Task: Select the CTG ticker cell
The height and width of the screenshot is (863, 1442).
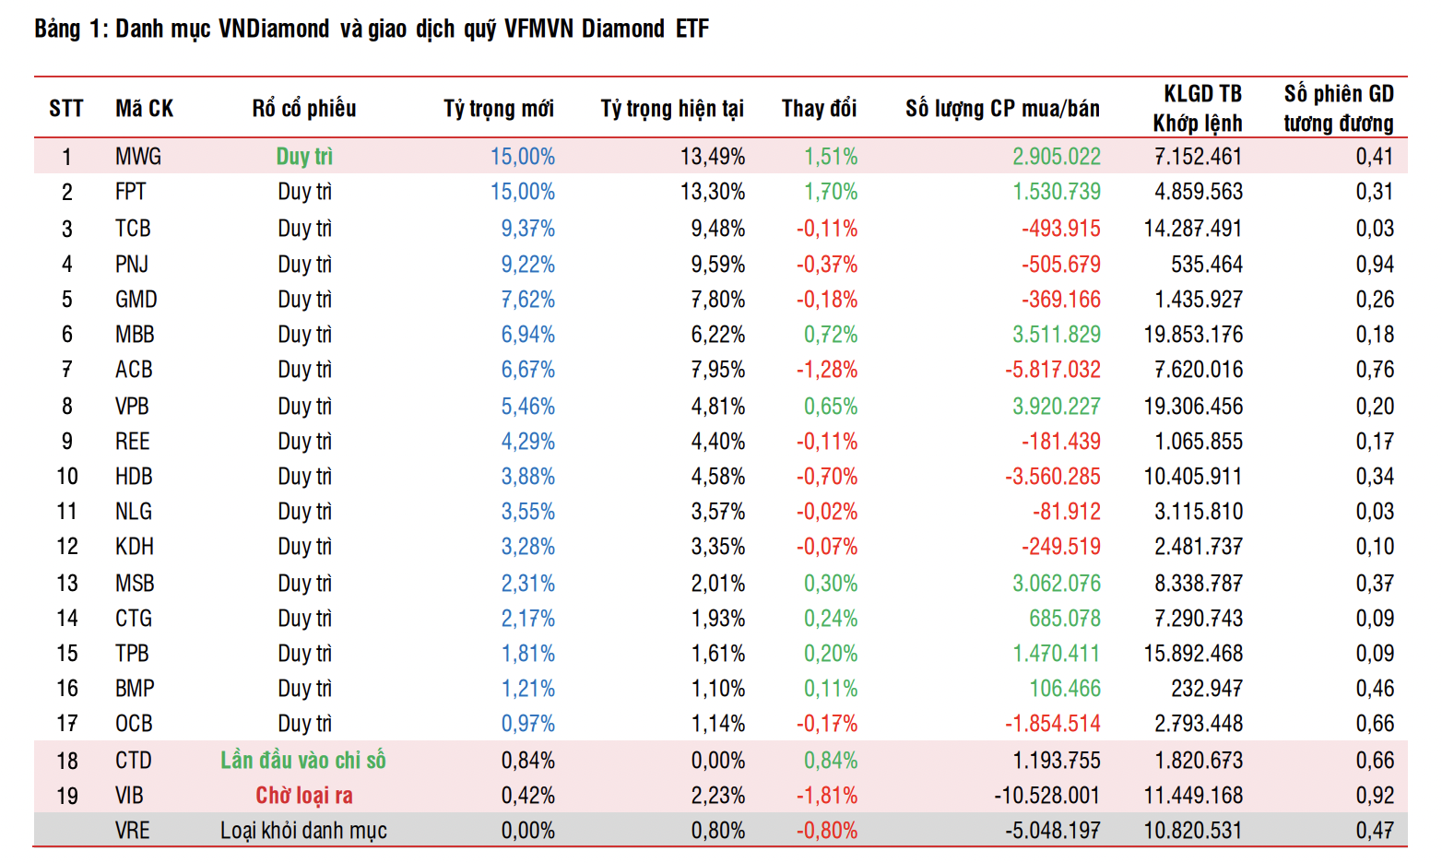Action: pos(134,619)
